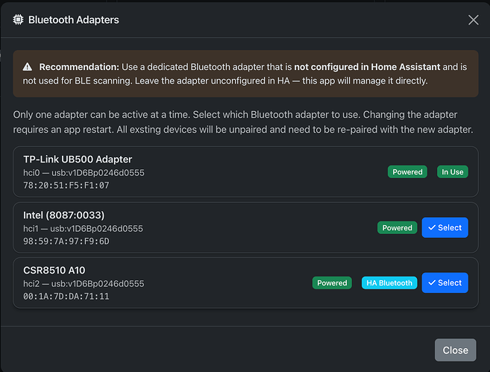Click the Recommendation warning banner
Viewport: 490px width, 372px height.
click(245, 74)
